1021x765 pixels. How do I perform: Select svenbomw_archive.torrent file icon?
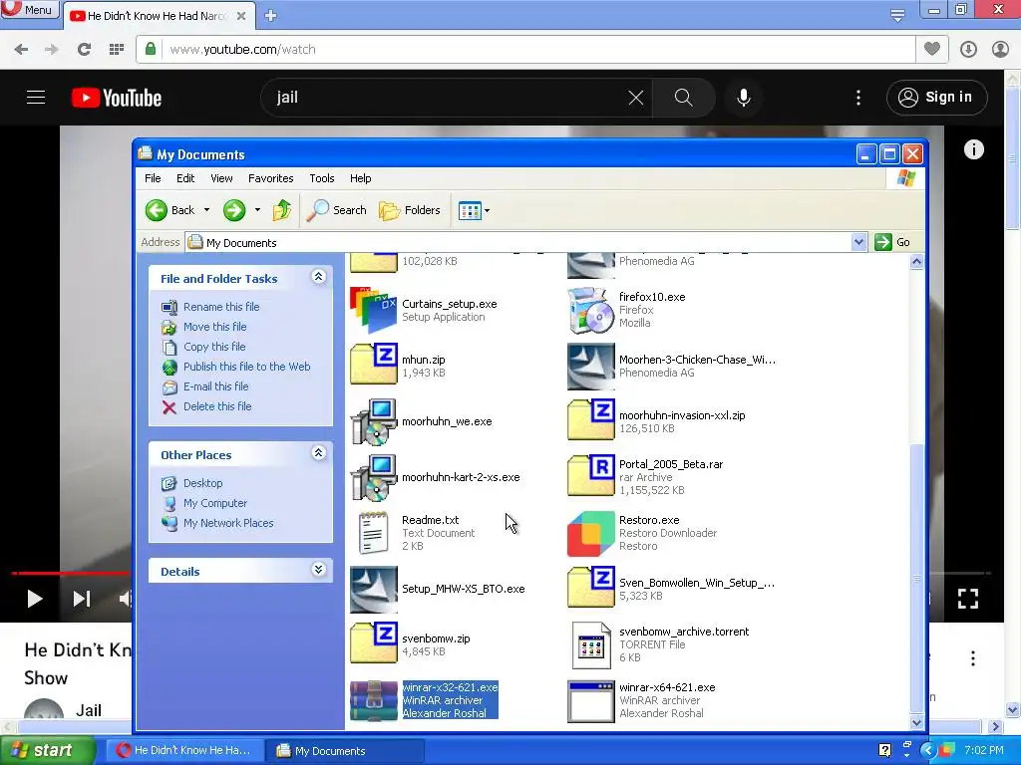590,644
